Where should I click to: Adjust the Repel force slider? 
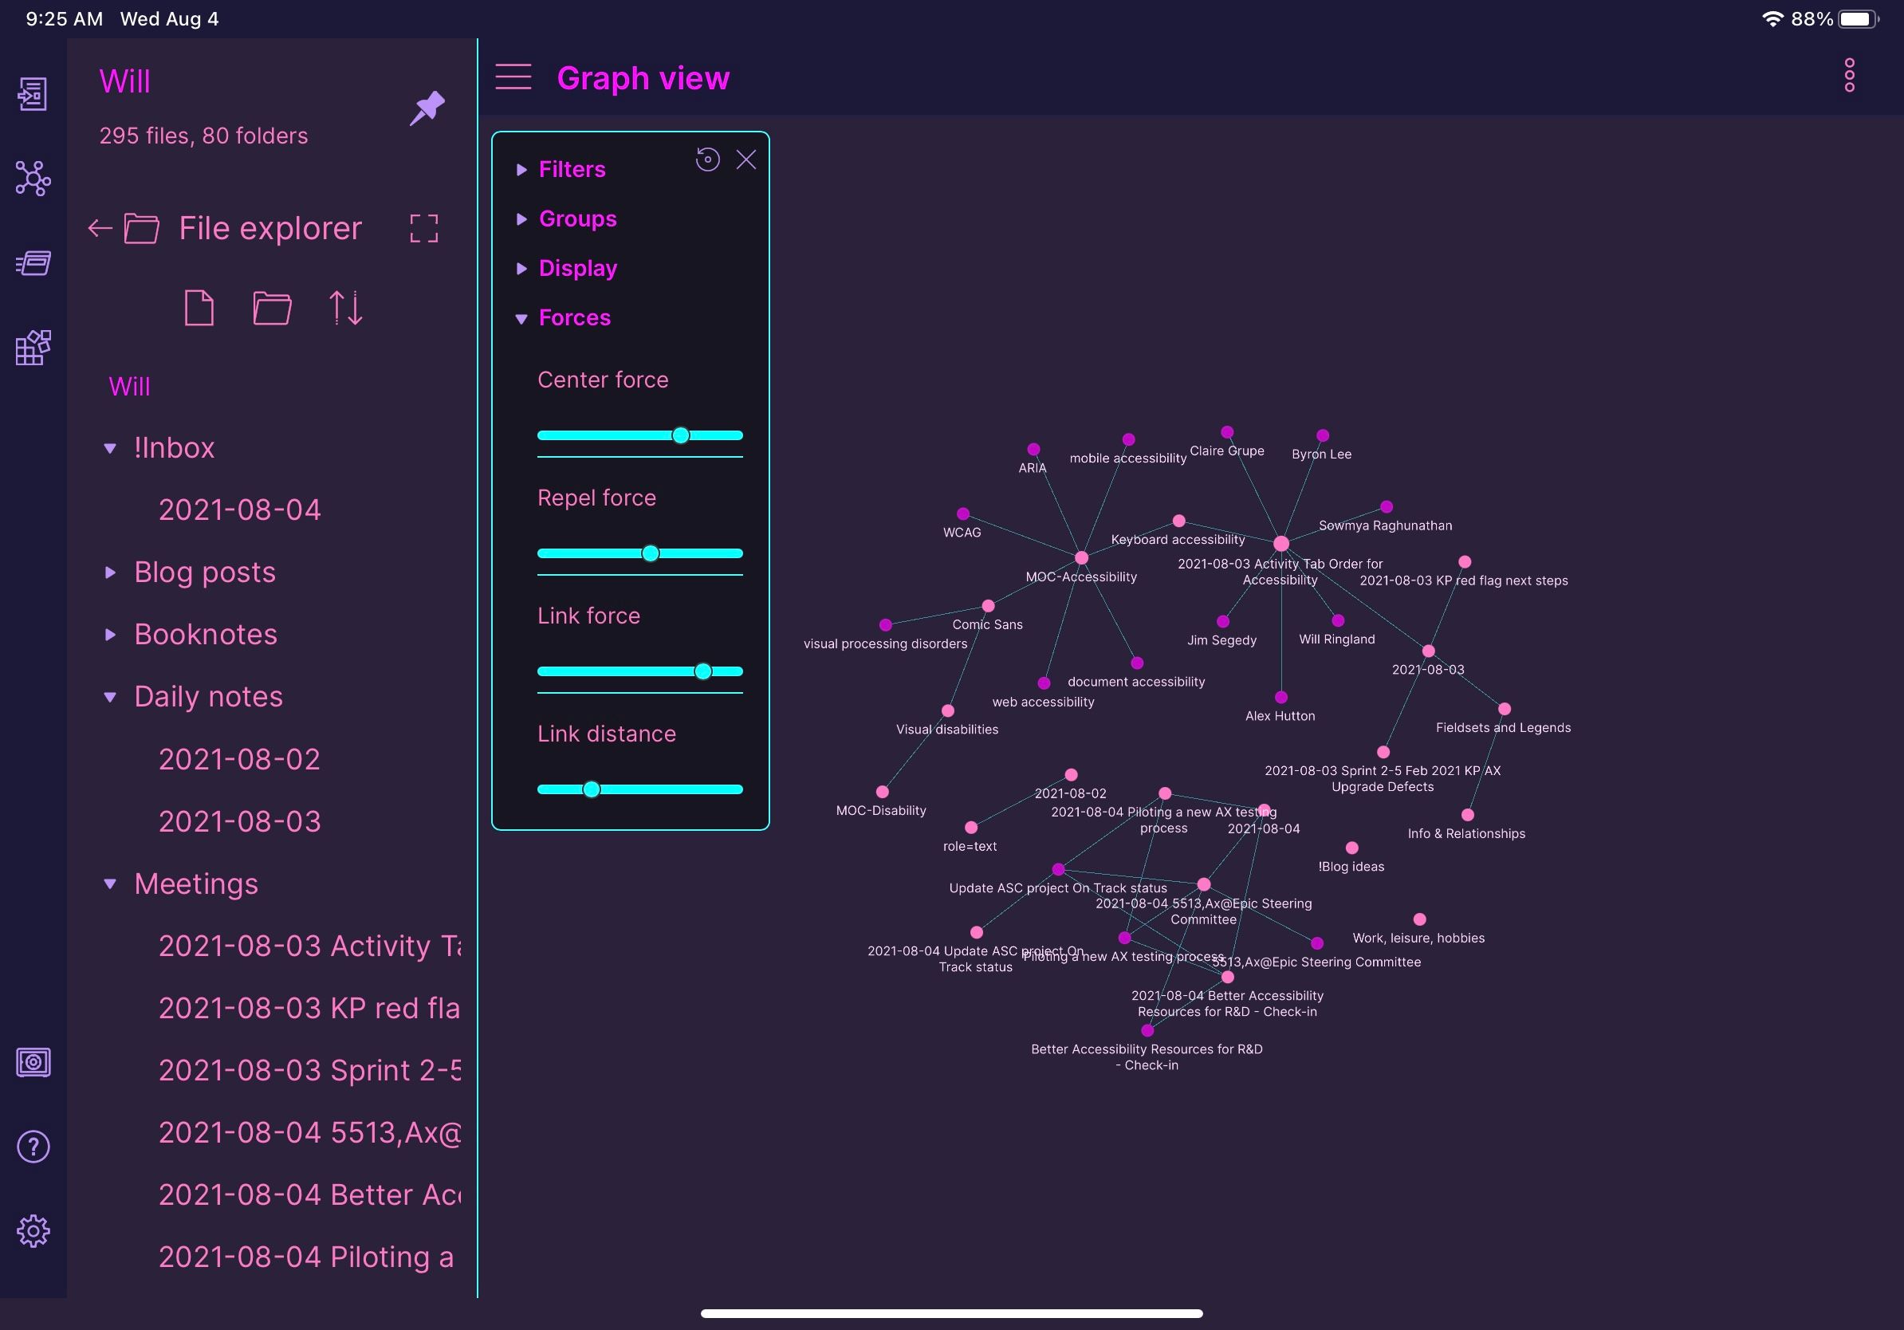point(650,553)
